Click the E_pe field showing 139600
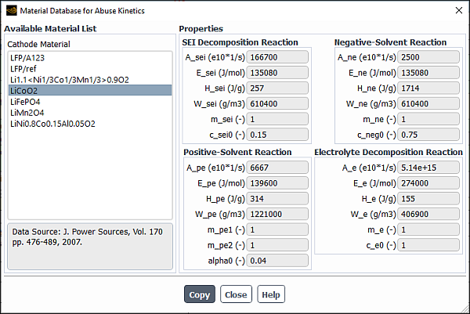The image size is (470, 314). [x=277, y=183]
